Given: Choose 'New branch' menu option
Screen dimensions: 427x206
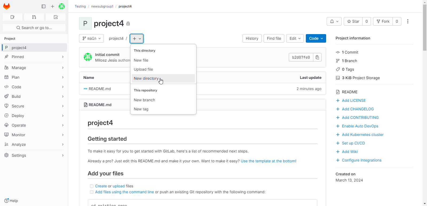Looking at the screenshot, I should click(144, 100).
